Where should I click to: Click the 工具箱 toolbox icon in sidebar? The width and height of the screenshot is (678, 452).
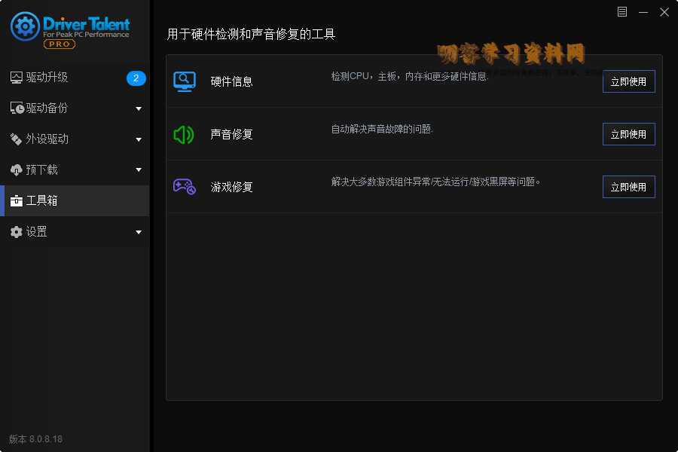(17, 201)
